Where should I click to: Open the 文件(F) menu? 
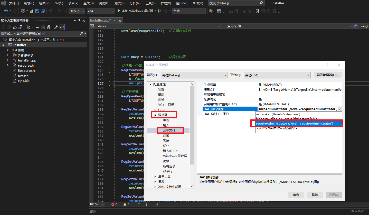pyautogui.click(x=14, y=3)
